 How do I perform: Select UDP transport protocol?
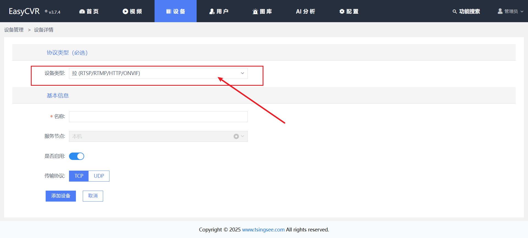point(99,176)
